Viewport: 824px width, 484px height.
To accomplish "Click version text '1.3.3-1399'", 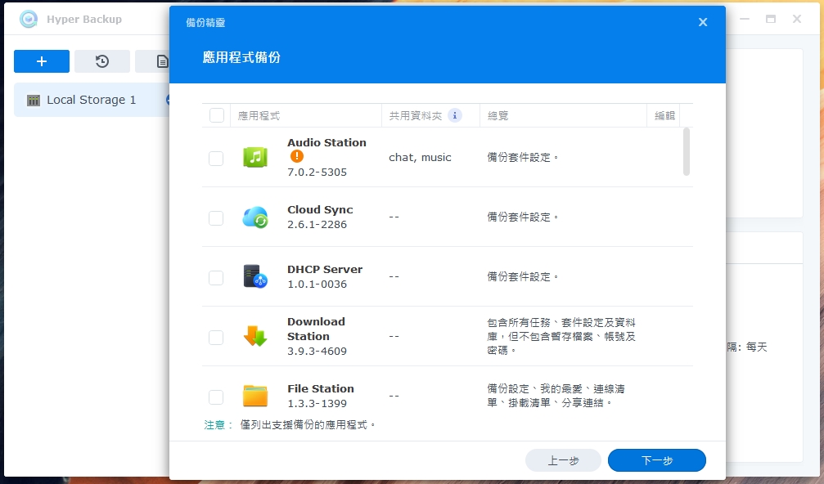I will pos(317,404).
